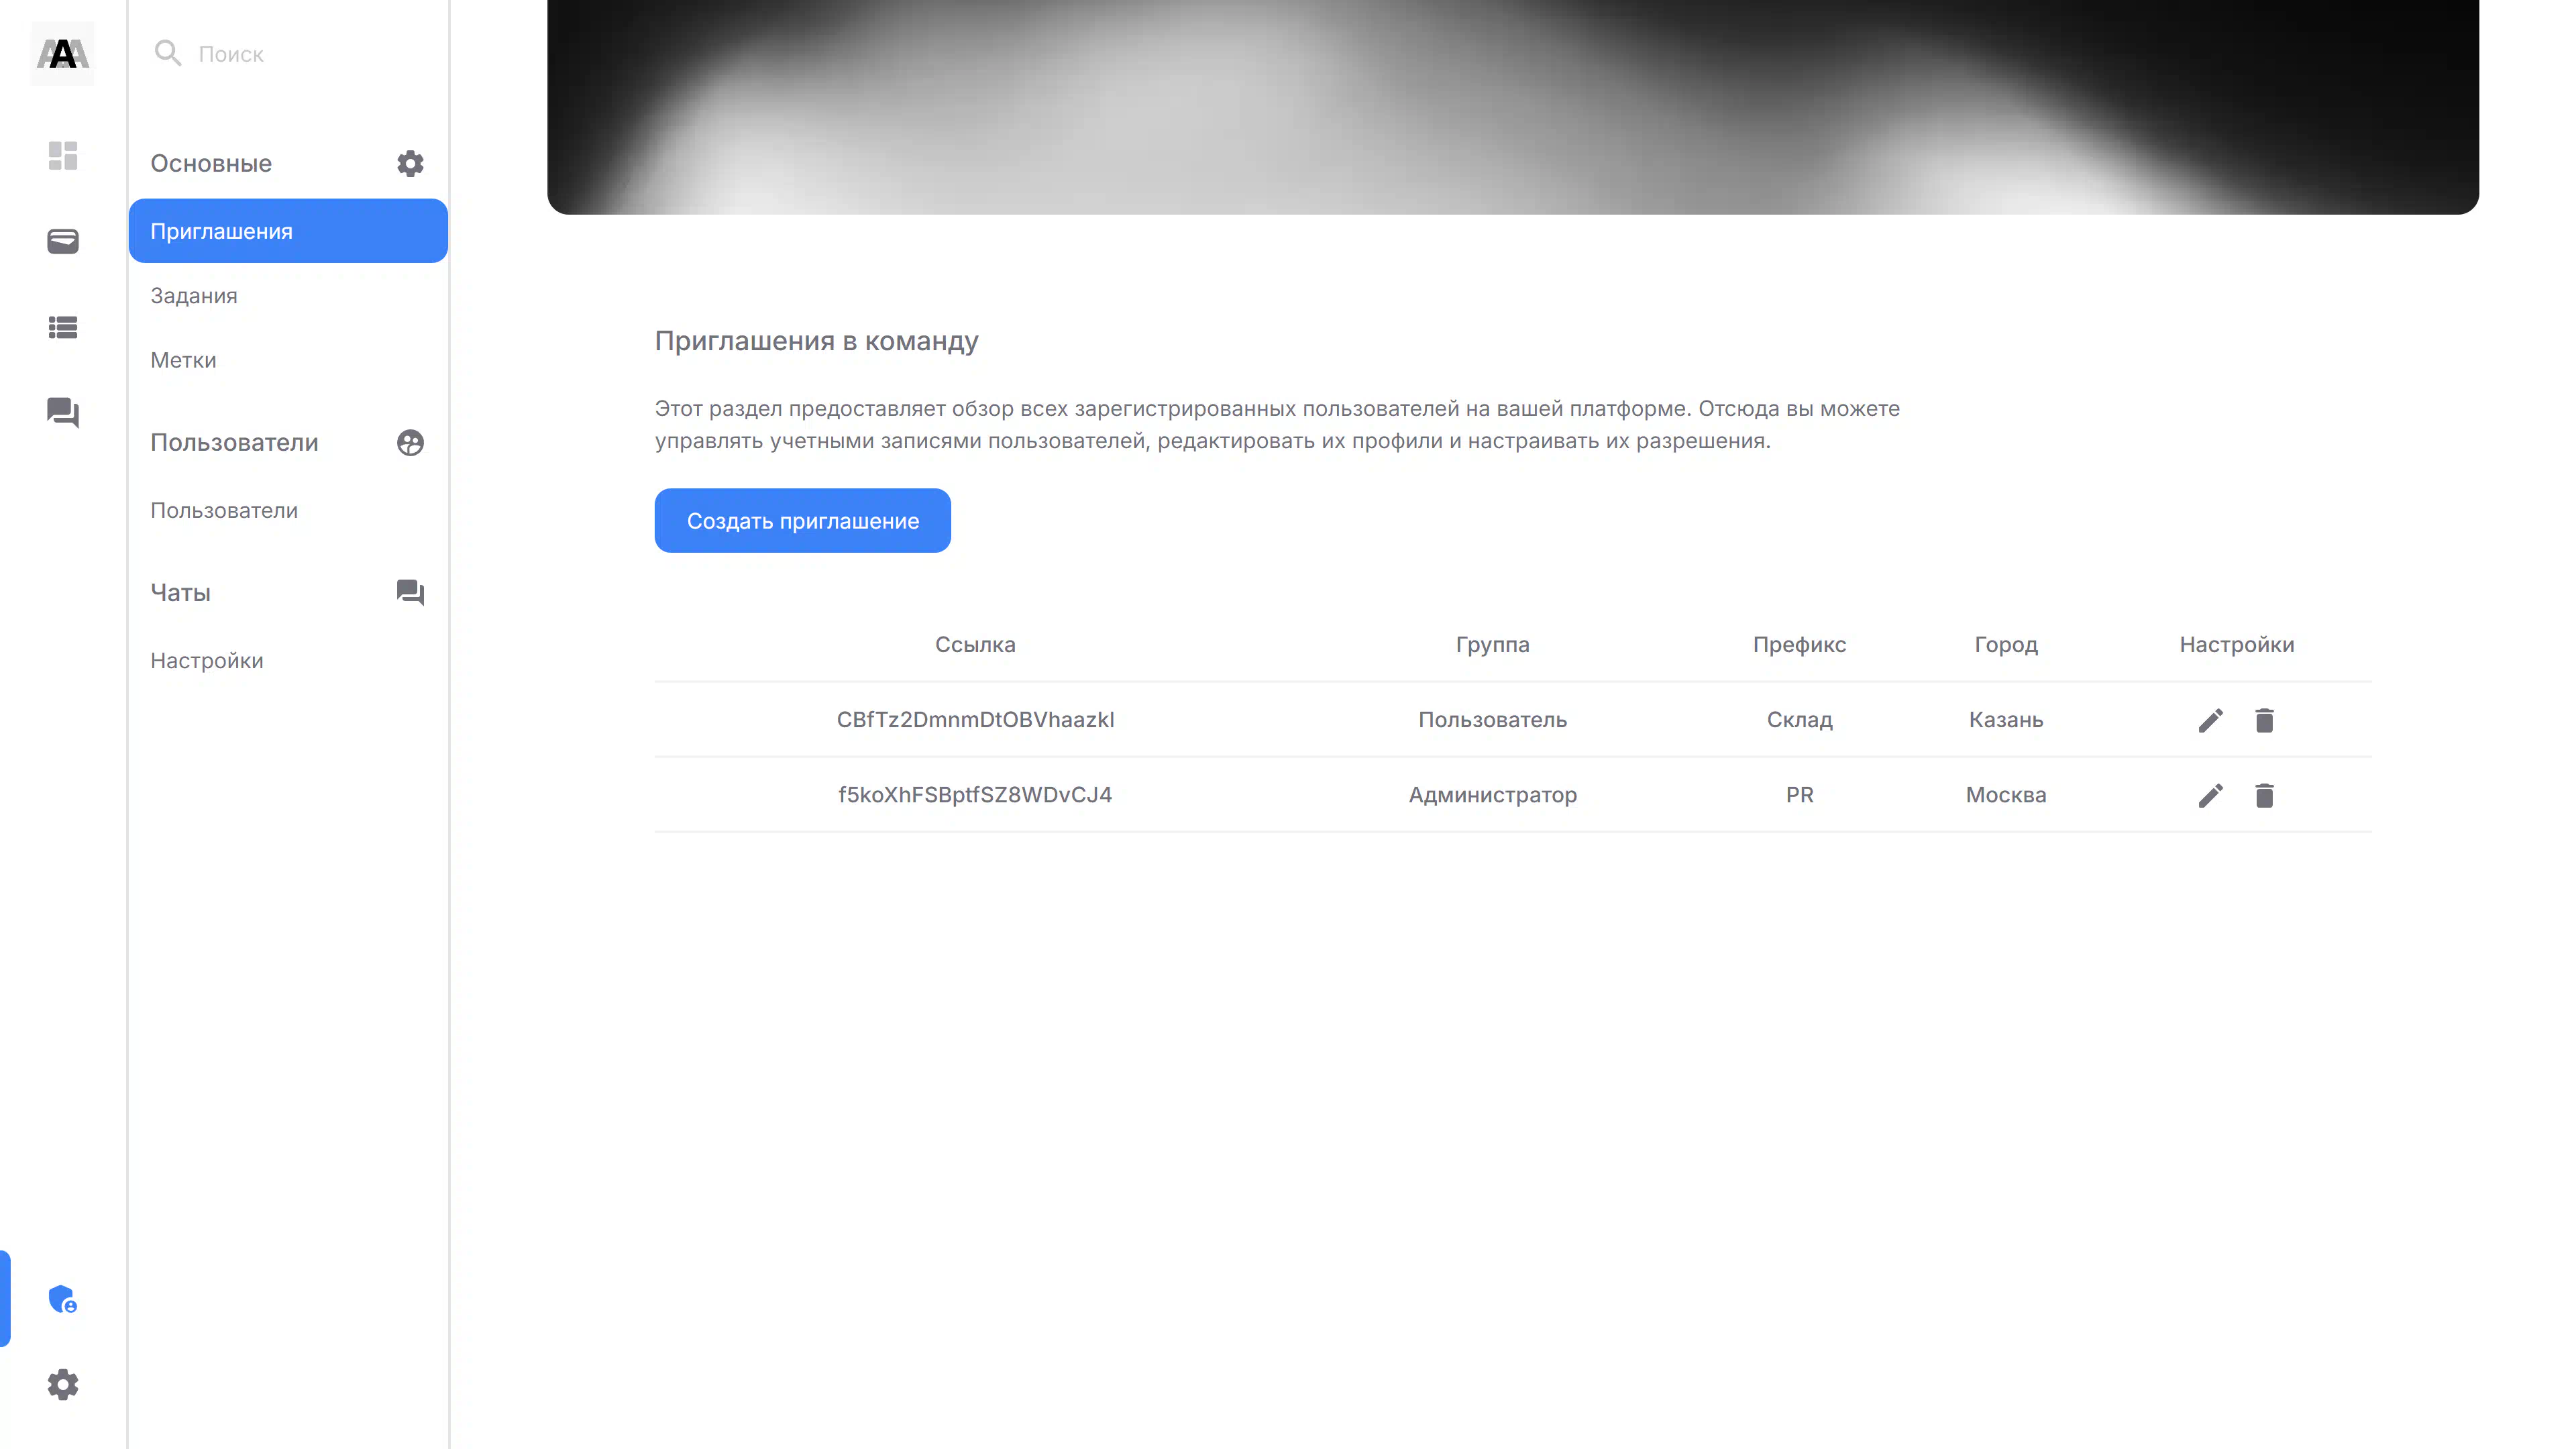Edit the f5koXhFSBptfSZ8WDvCJ4 invitation
The image size is (2576, 1449).
pyautogui.click(x=2210, y=795)
